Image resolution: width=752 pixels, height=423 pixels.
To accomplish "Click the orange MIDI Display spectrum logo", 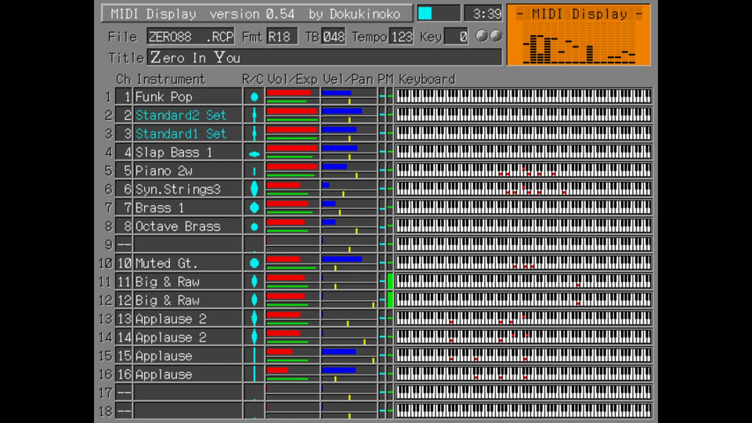I will point(578,36).
